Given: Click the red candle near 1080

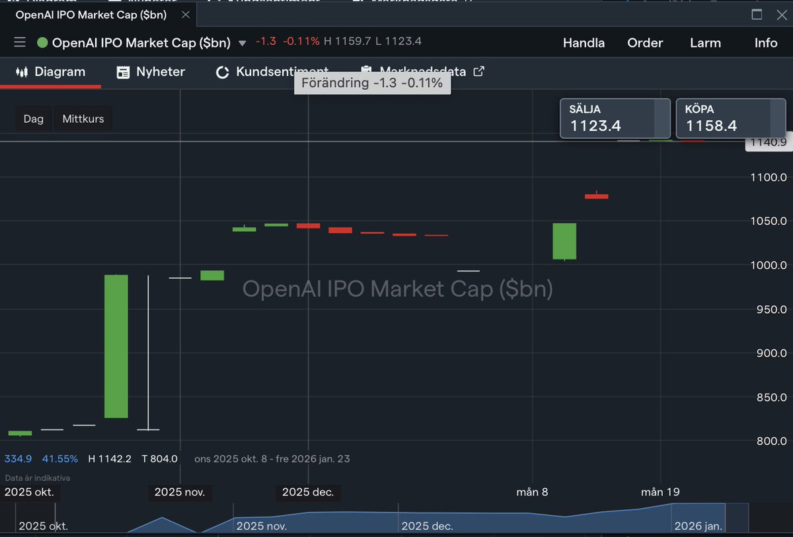Looking at the screenshot, I should (x=596, y=196).
